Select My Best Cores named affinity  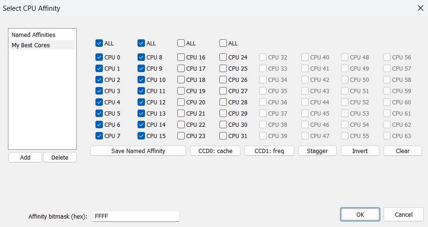(x=31, y=45)
